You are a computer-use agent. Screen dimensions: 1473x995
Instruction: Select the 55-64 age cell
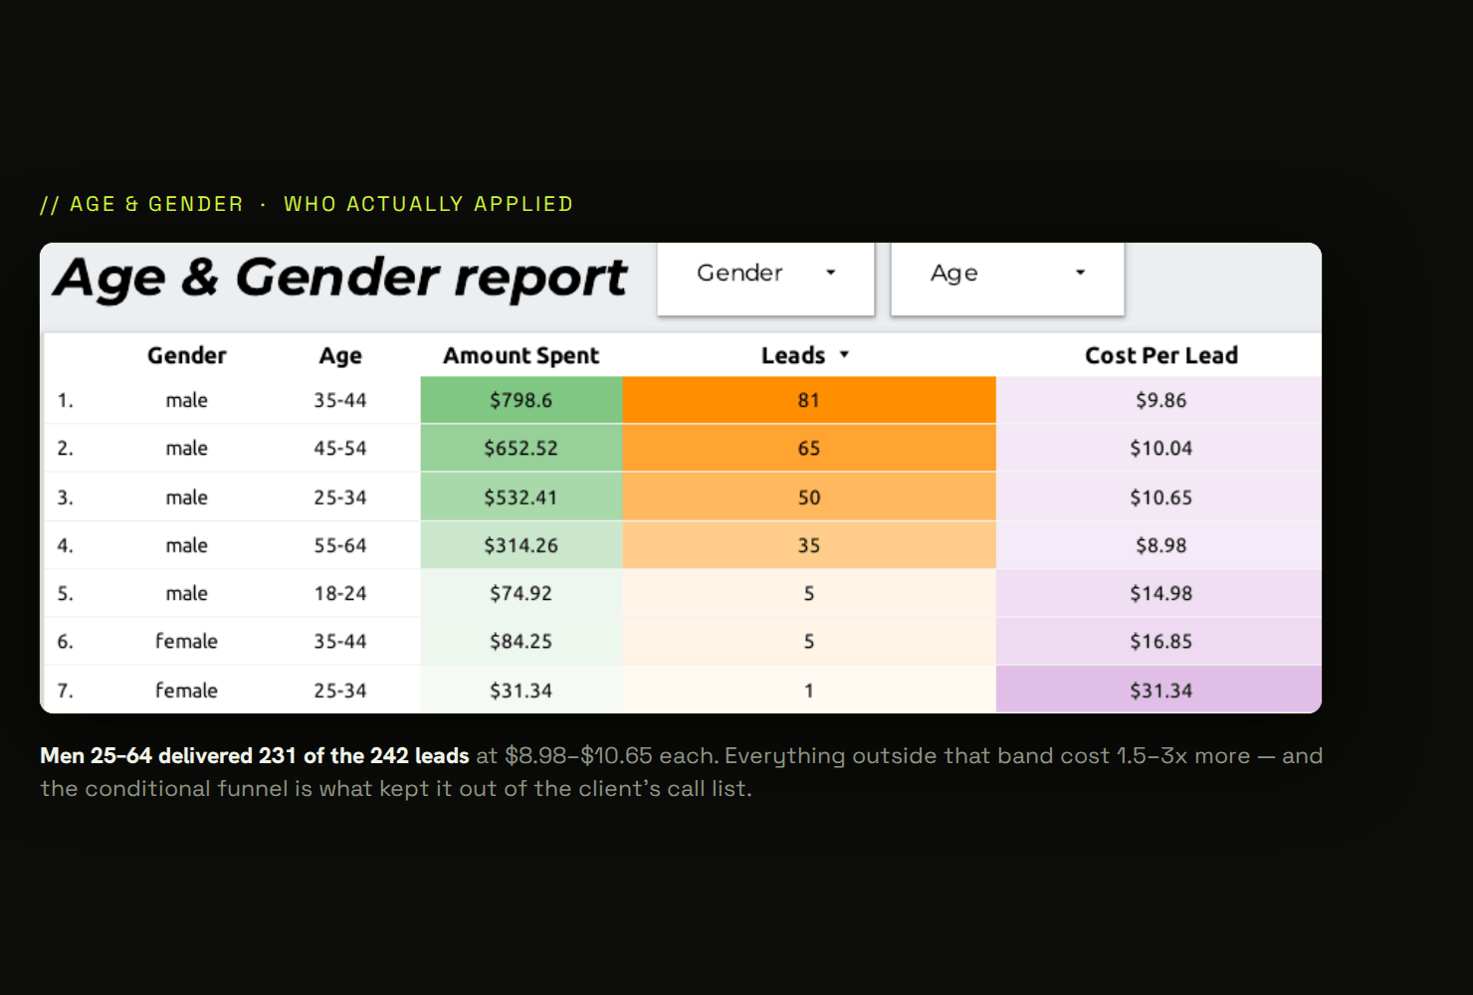tap(340, 545)
